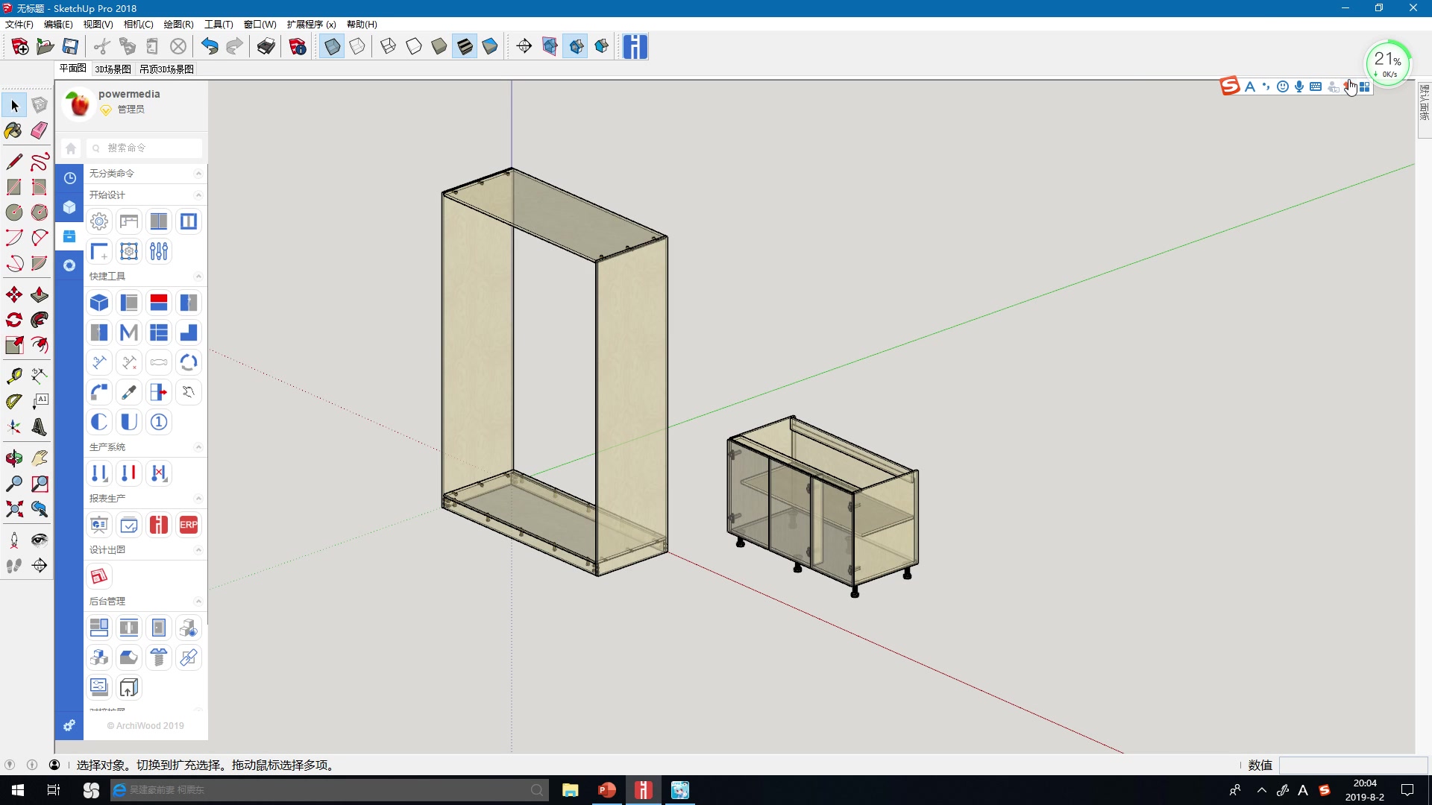This screenshot has height=805, width=1432.
Task: Click the 搜索命令 search field
Action: (145, 148)
